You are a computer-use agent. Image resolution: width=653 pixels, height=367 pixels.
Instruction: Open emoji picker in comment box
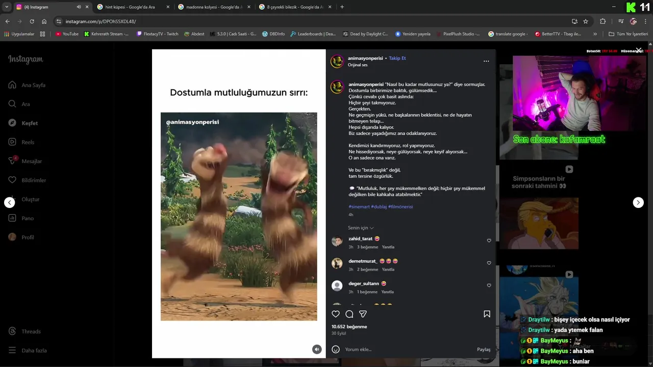[336, 349]
